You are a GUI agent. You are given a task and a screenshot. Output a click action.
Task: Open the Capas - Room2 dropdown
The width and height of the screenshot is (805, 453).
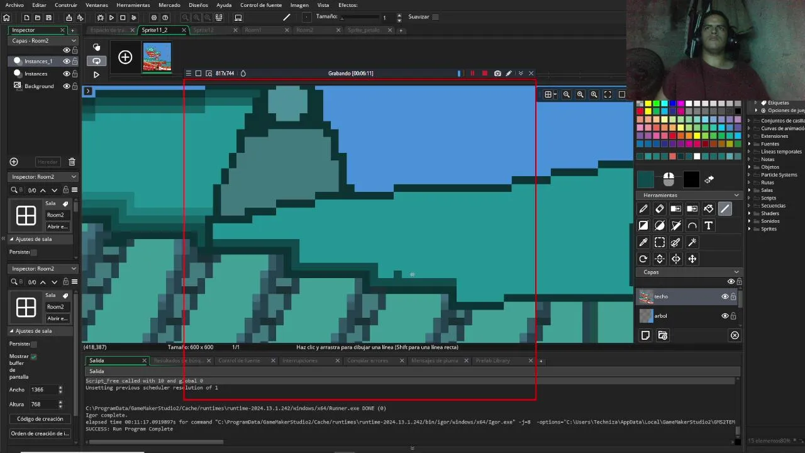point(43,40)
